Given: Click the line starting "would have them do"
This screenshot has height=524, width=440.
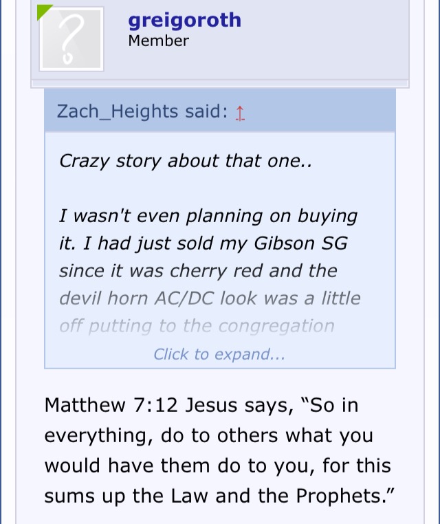Looking at the screenshot, I should click(217, 466).
